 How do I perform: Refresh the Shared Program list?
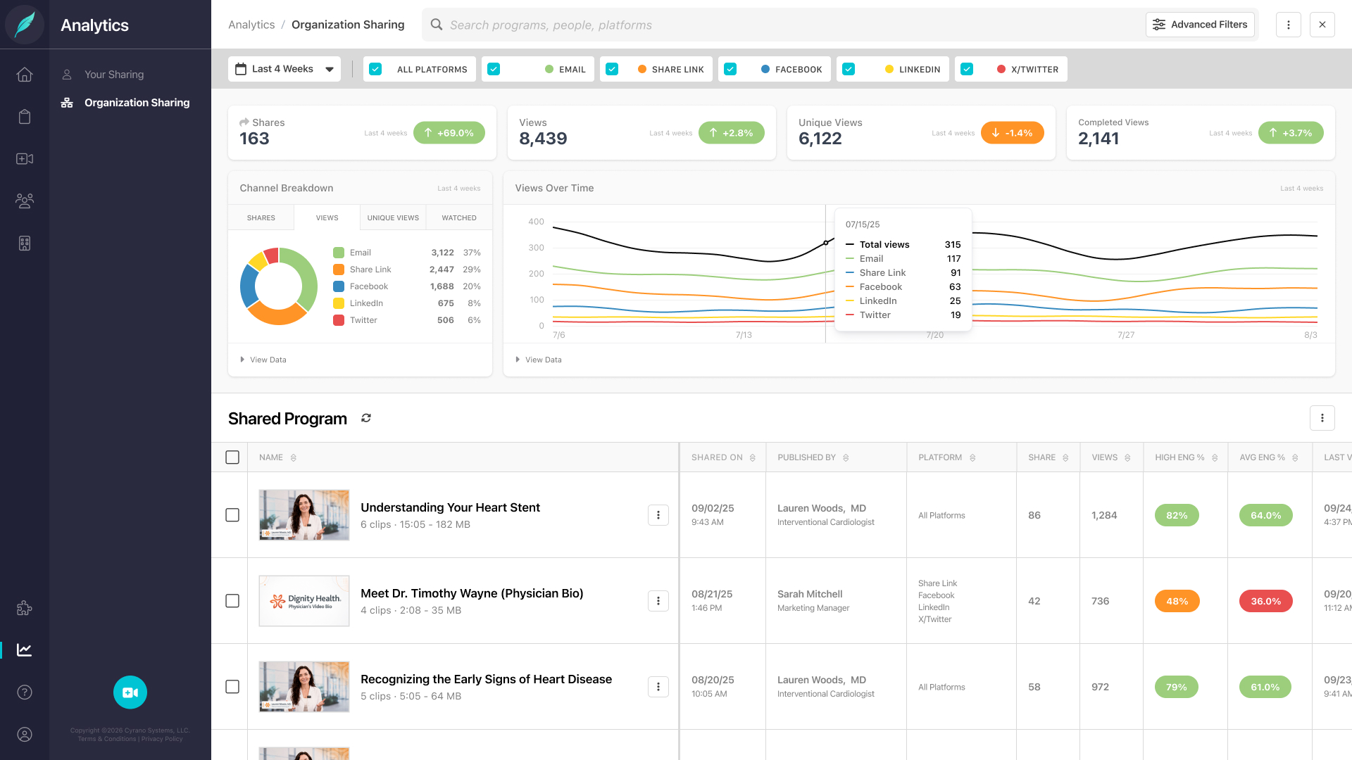coord(366,418)
